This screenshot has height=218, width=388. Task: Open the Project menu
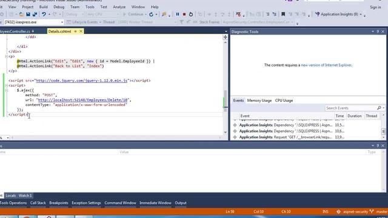tap(28, 7)
